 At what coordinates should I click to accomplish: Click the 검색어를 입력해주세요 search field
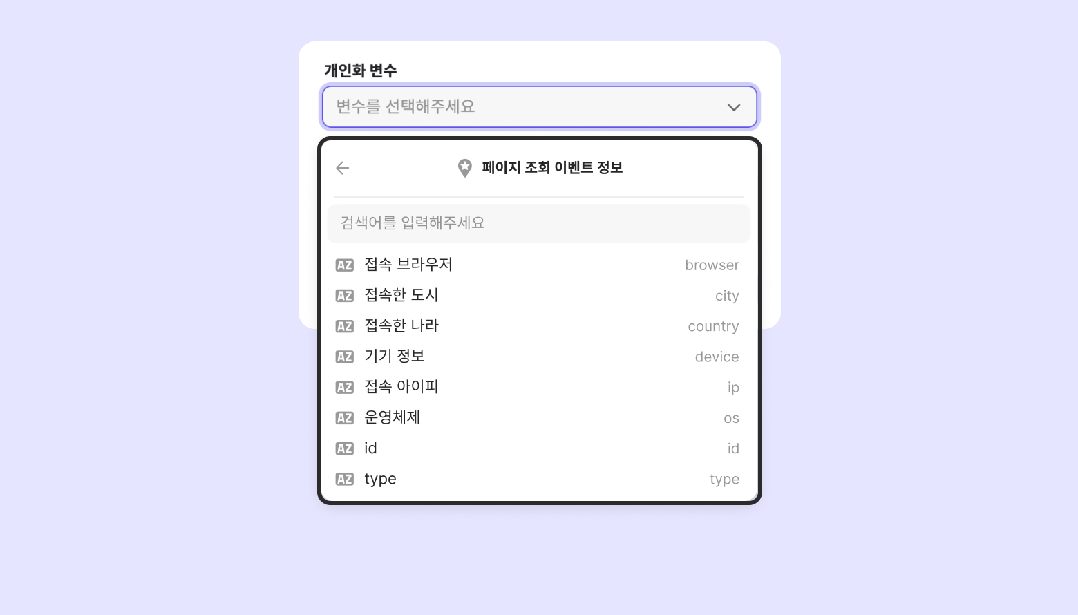coord(539,223)
